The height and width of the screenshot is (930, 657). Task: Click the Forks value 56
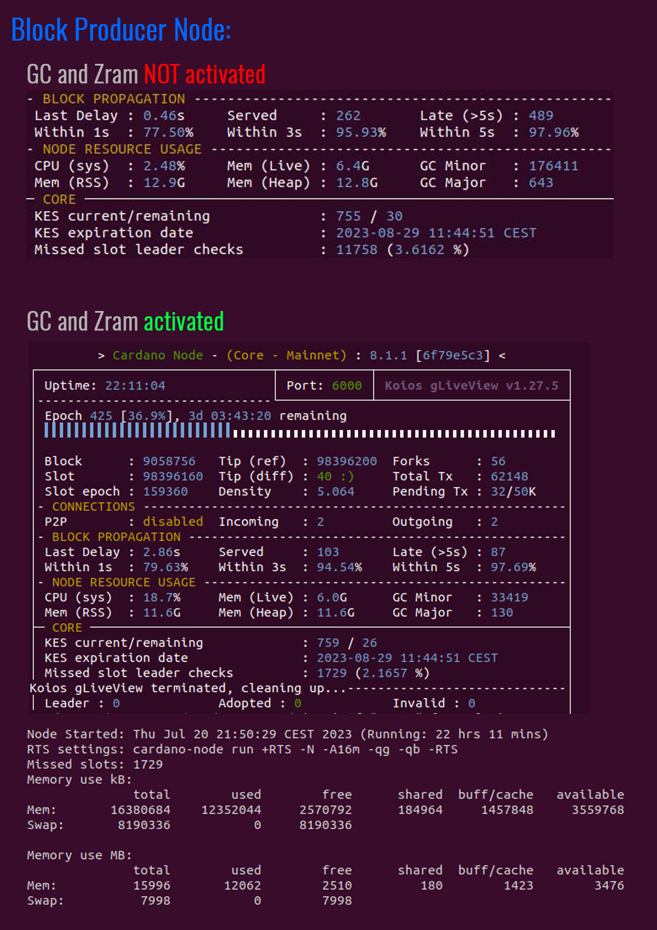tap(498, 461)
